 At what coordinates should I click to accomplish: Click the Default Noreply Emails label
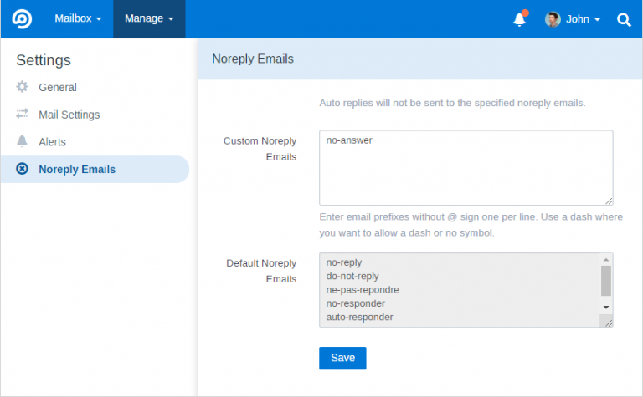(261, 271)
